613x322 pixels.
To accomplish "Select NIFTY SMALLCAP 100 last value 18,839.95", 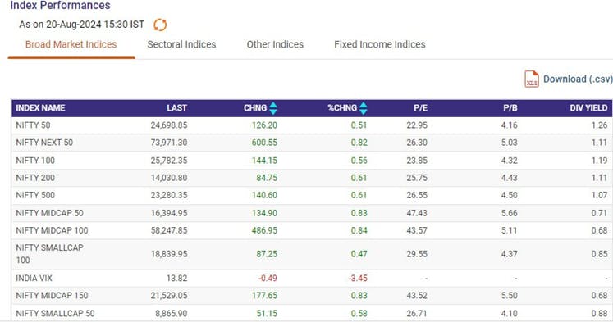I will pos(169,254).
